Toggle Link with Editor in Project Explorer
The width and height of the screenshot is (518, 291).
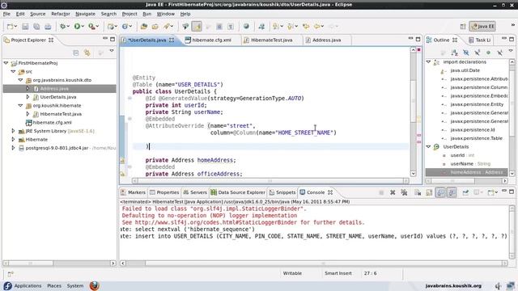tap(87, 53)
